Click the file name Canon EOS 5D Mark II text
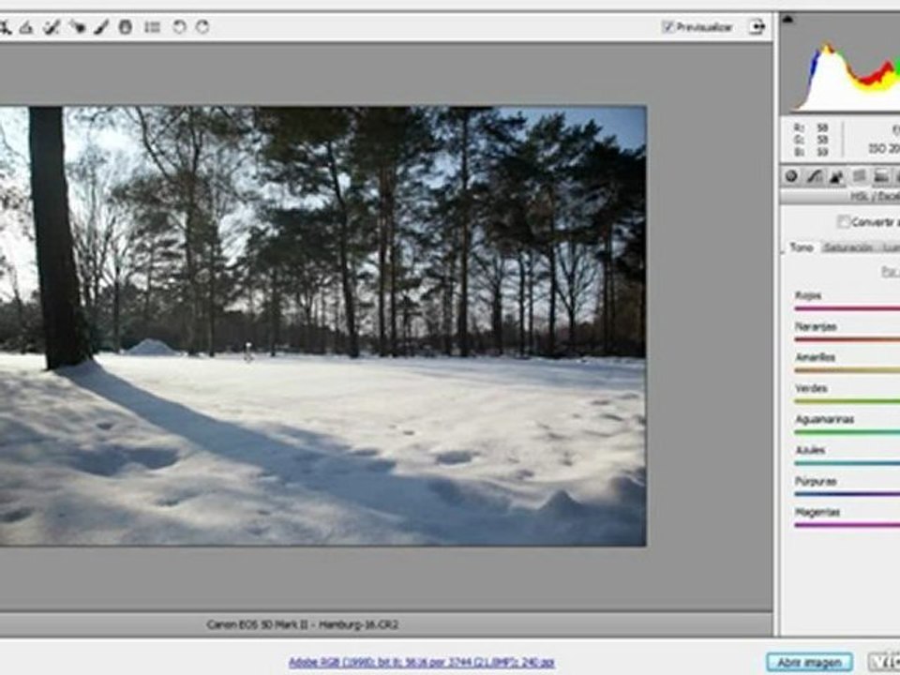 (x=302, y=624)
